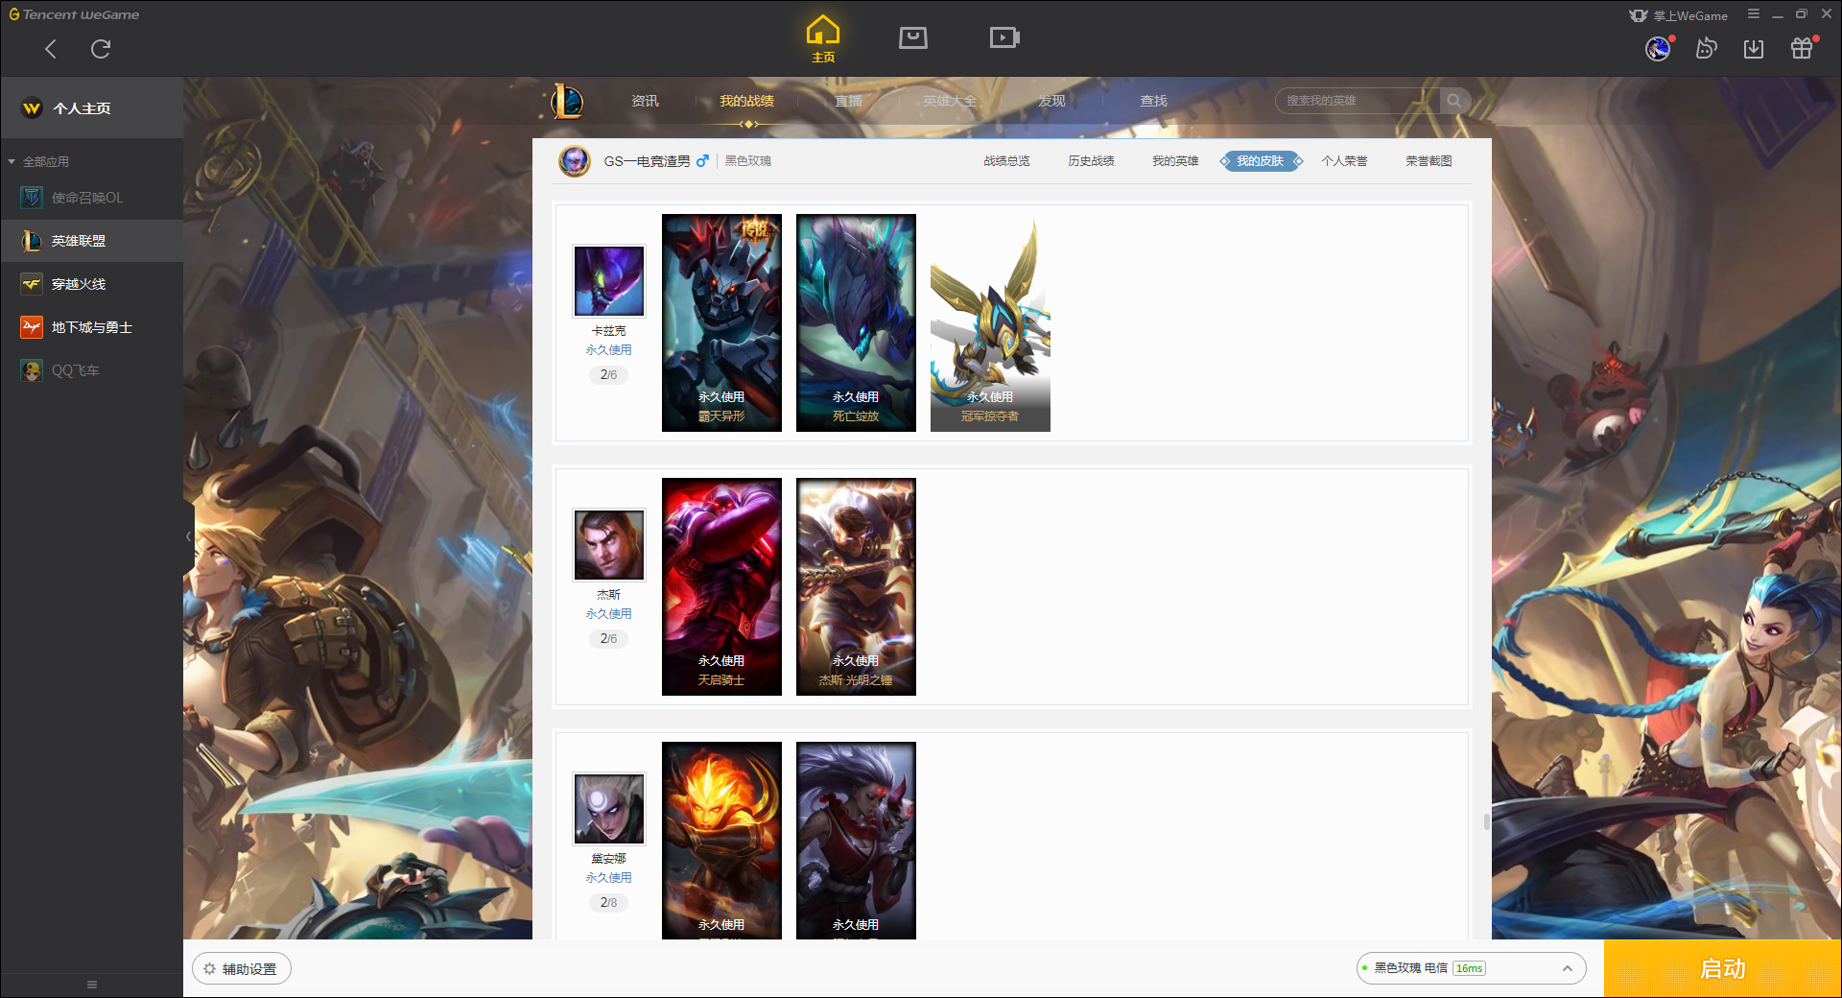Click the player name GS一电竞渣男
1842x998 pixels.
tap(647, 161)
